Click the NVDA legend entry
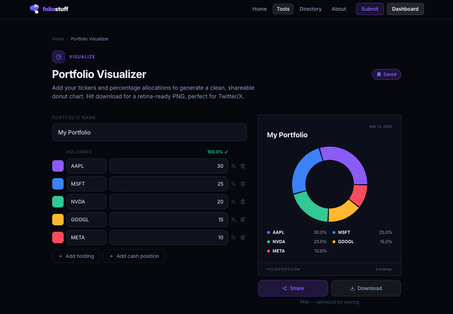453x314 pixels. 297,242
